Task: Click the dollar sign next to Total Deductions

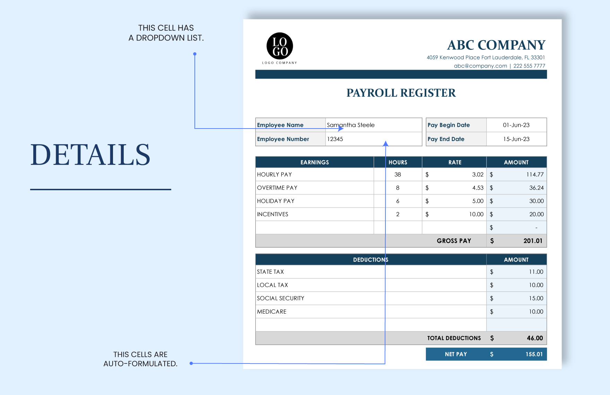Action: point(492,338)
